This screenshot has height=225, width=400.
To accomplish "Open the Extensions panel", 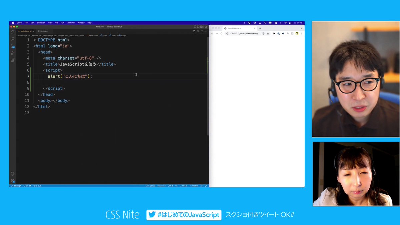I will (13, 60).
